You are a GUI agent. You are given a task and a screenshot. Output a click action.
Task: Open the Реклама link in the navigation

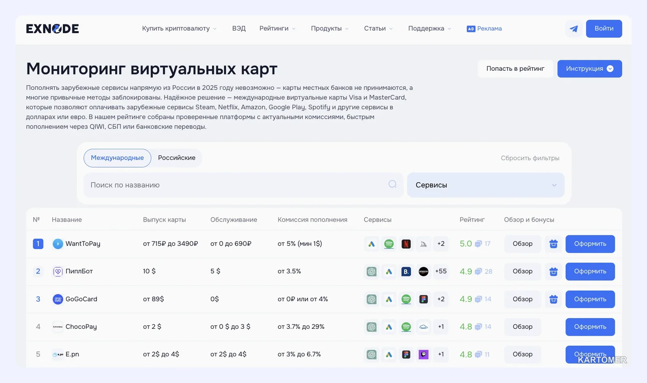(484, 29)
